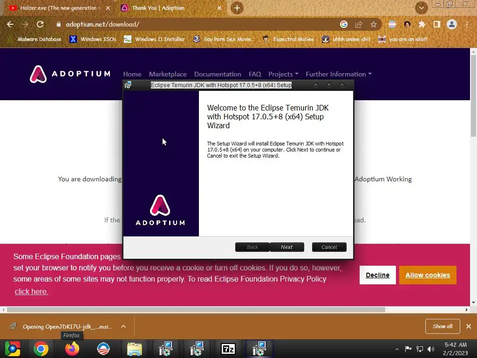Close the Thank You Adoptium tab
Screen dimensions: 477x358
pyautogui.click(x=219, y=8)
